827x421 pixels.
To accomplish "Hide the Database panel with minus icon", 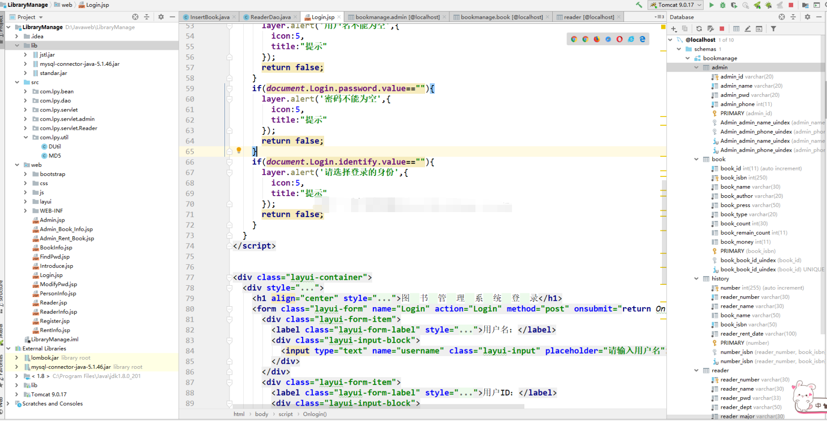I will 819,17.
